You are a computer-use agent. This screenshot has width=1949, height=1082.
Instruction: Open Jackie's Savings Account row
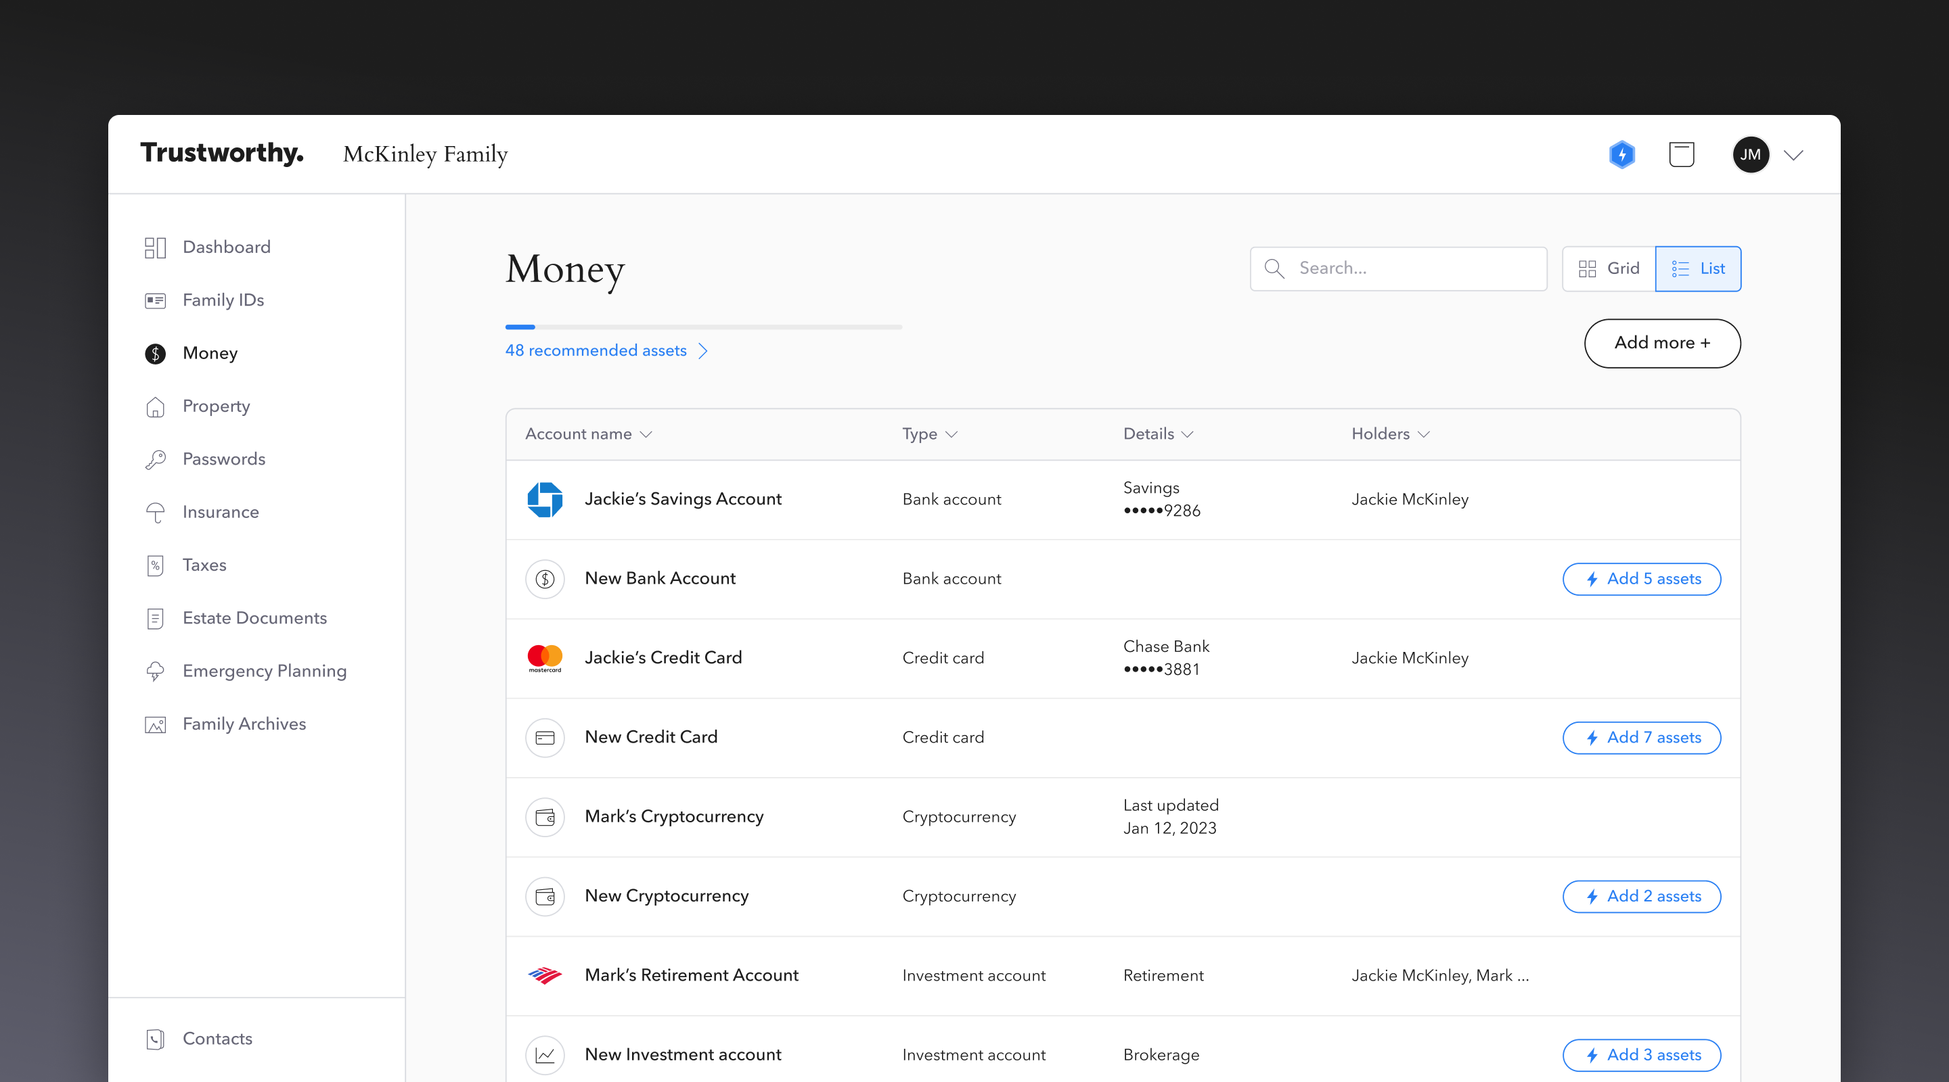[1123, 500]
